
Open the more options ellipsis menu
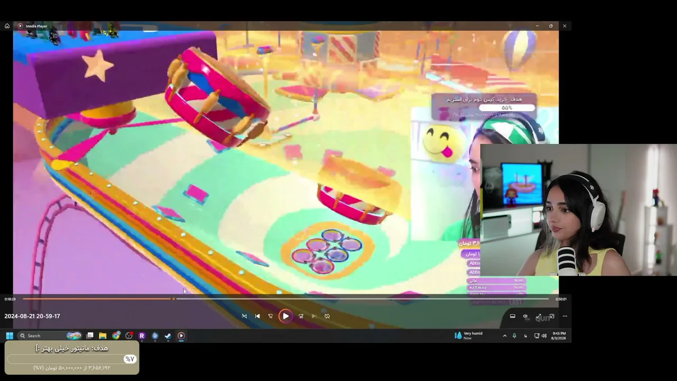[x=565, y=316]
